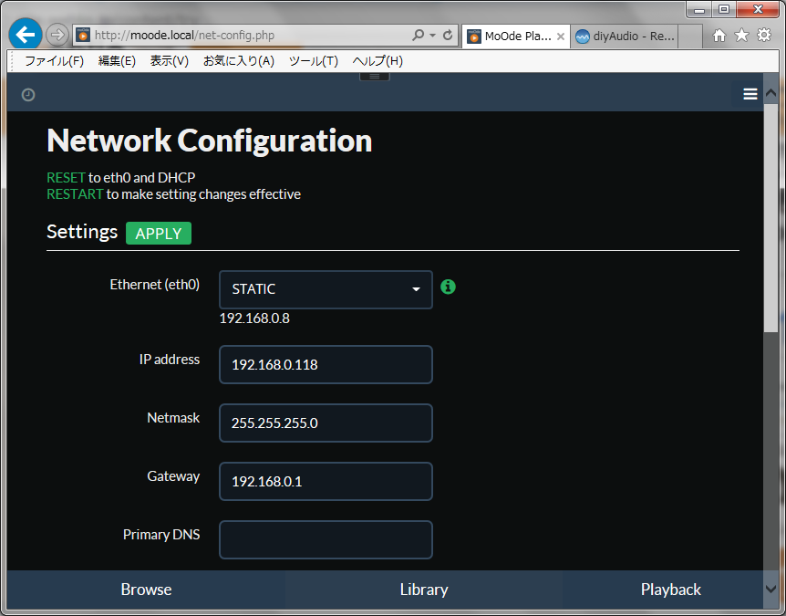Click the scrollbar up arrow

pyautogui.click(x=771, y=93)
